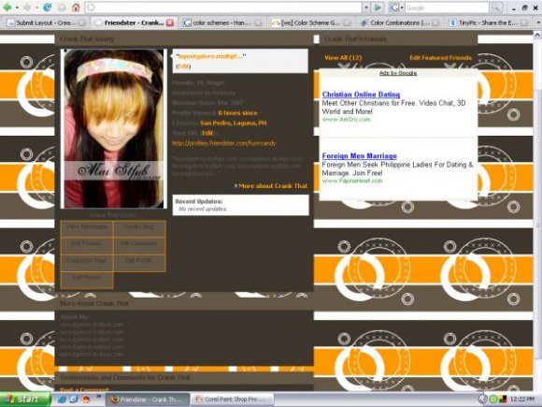Switch to the Submit Layout tab
Image resolution: width=542 pixels, height=407 pixels.
46,22
